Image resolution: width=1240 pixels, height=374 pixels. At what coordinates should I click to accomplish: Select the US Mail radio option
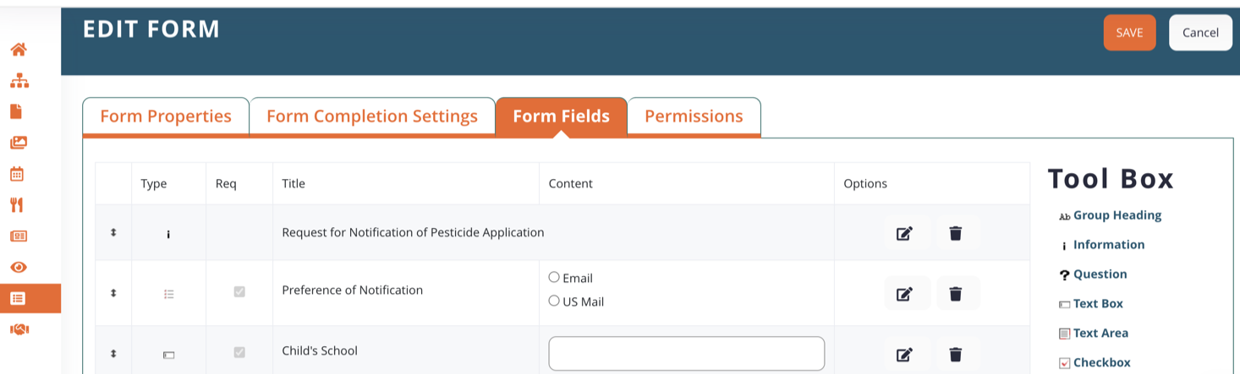[x=554, y=301]
